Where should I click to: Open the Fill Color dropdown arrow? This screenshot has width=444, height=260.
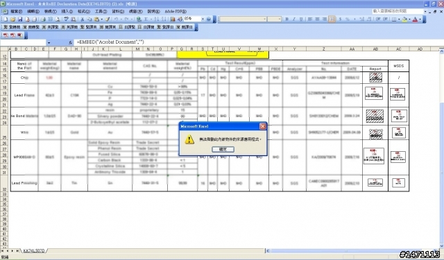pos(409,19)
